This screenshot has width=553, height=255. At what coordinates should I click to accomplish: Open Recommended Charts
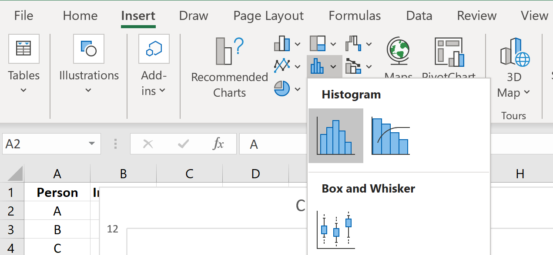click(229, 67)
